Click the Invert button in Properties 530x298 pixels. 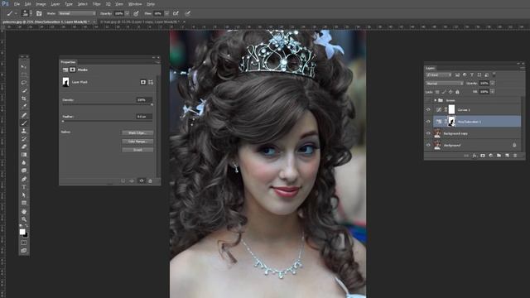(x=137, y=150)
